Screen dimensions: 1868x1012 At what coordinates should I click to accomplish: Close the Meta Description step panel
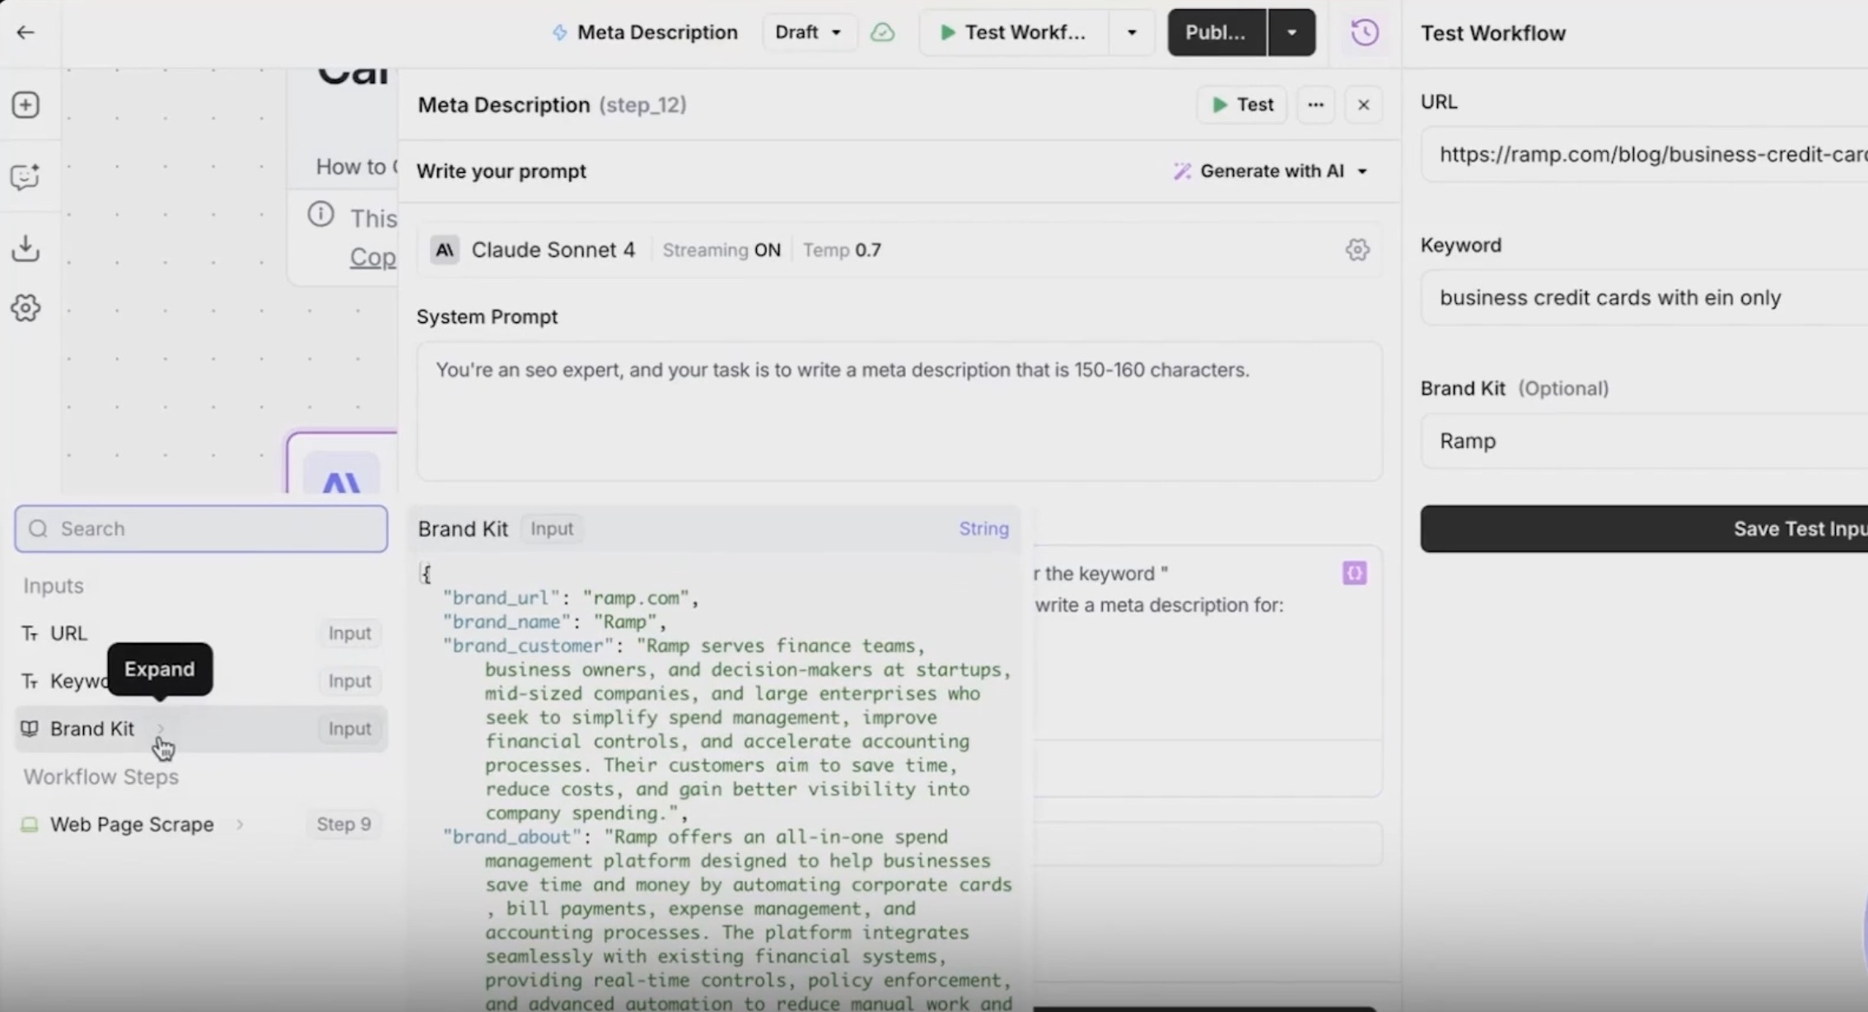(1363, 105)
